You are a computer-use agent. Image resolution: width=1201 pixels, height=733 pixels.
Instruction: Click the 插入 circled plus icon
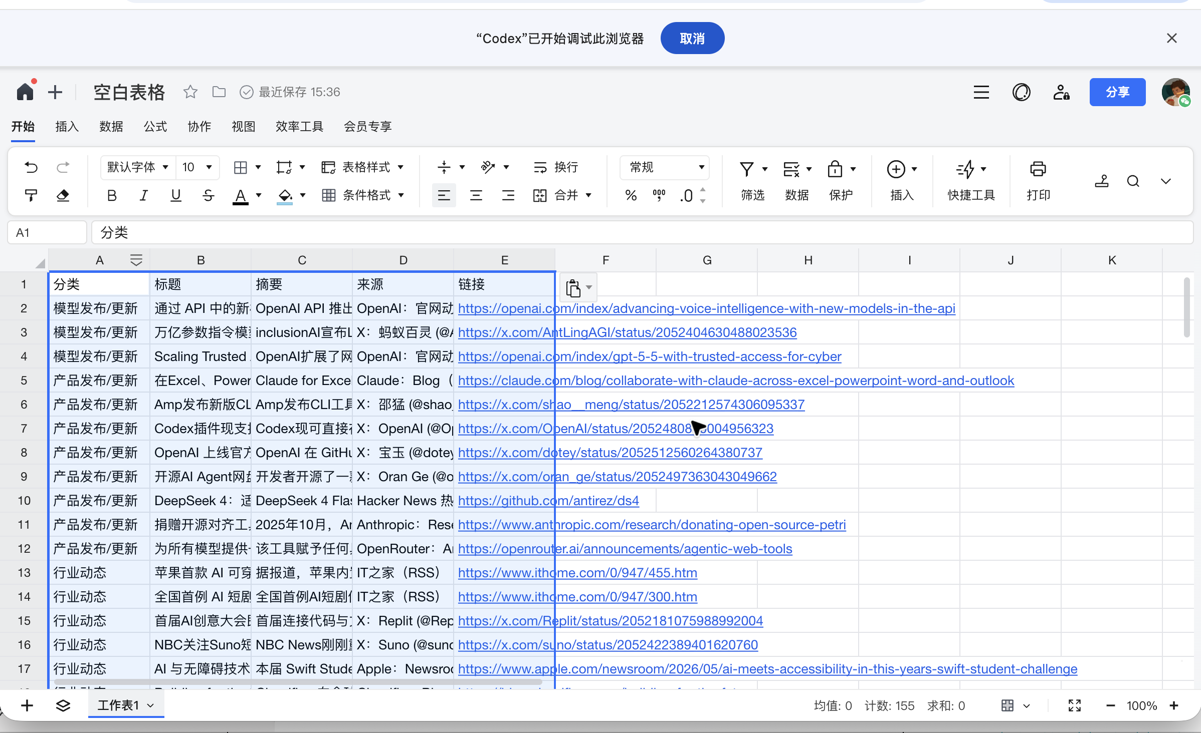pyautogui.click(x=896, y=170)
